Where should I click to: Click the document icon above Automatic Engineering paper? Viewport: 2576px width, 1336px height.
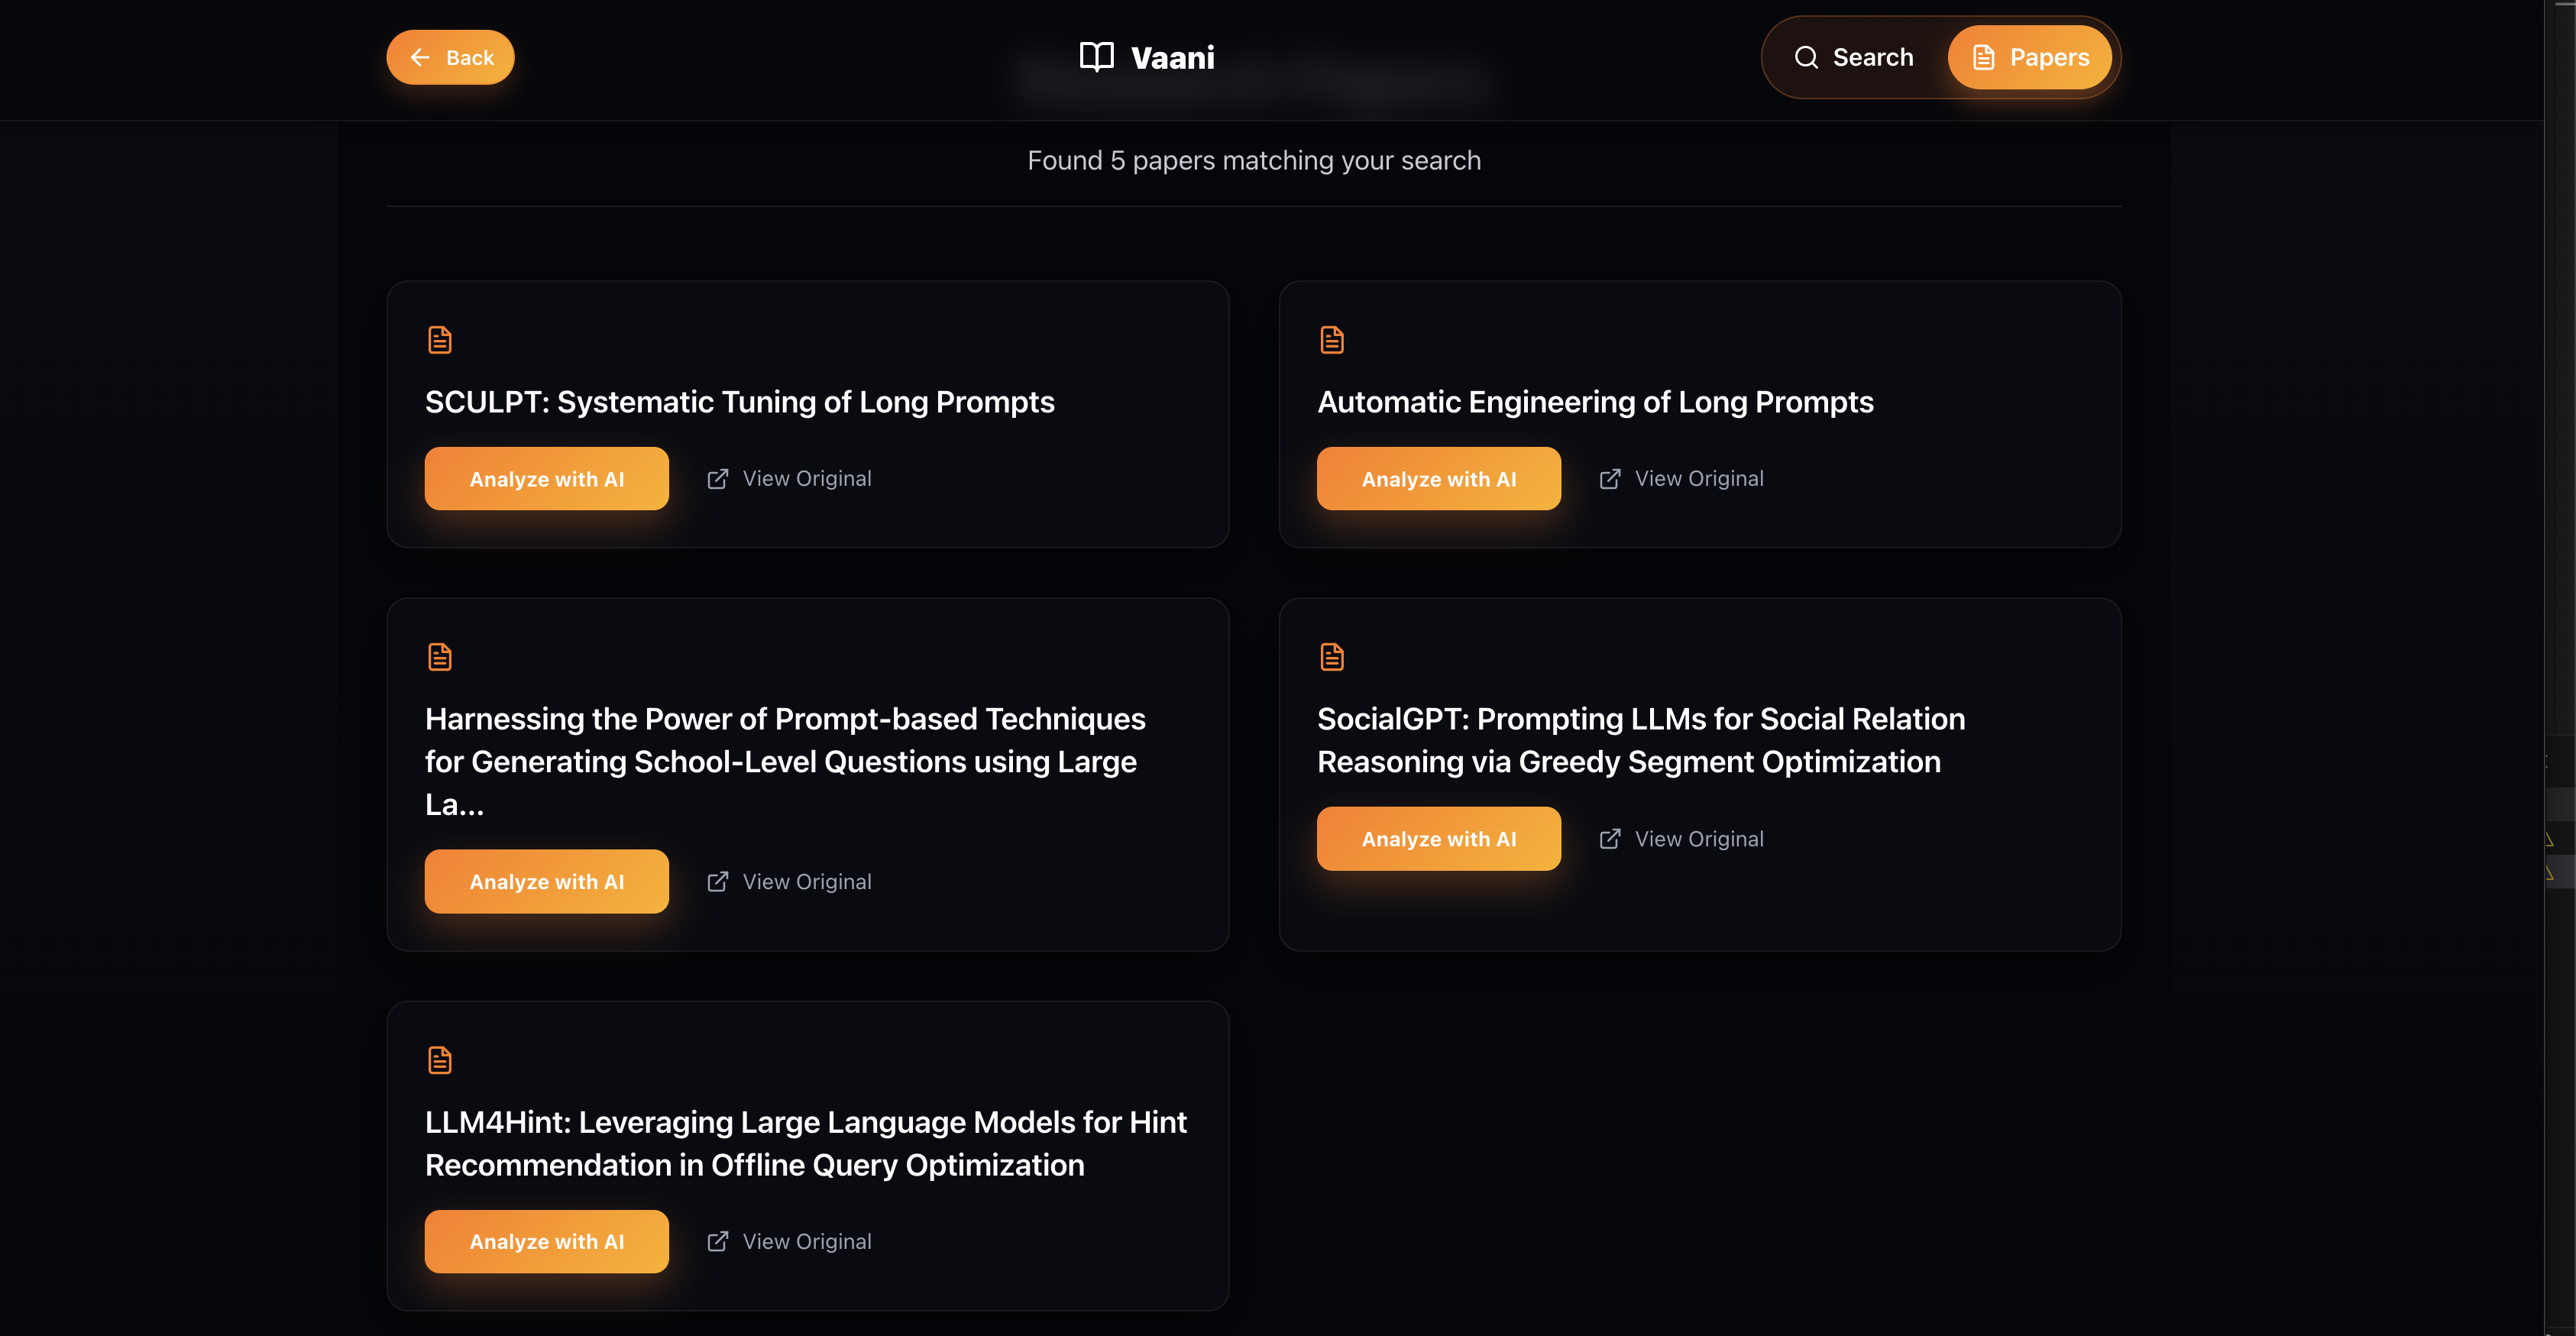[x=1331, y=340]
